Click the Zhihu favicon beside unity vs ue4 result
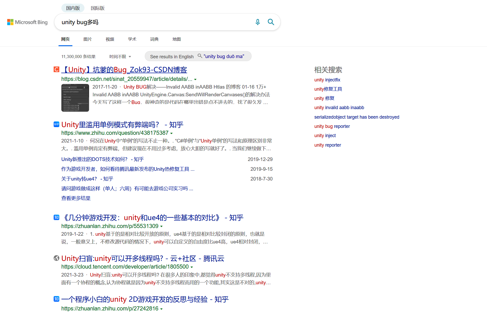 (x=56, y=217)
